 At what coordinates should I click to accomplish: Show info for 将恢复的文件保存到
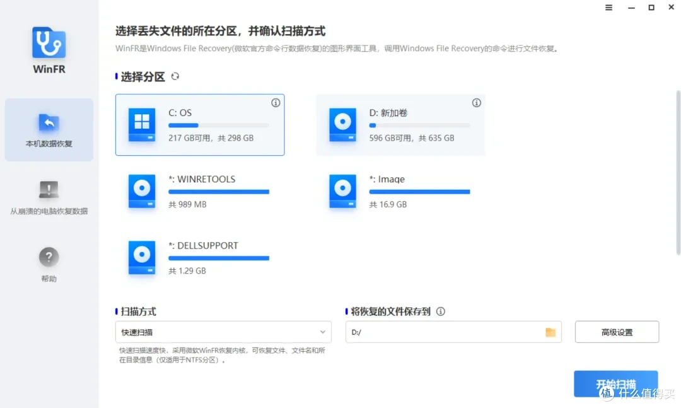[x=440, y=312]
